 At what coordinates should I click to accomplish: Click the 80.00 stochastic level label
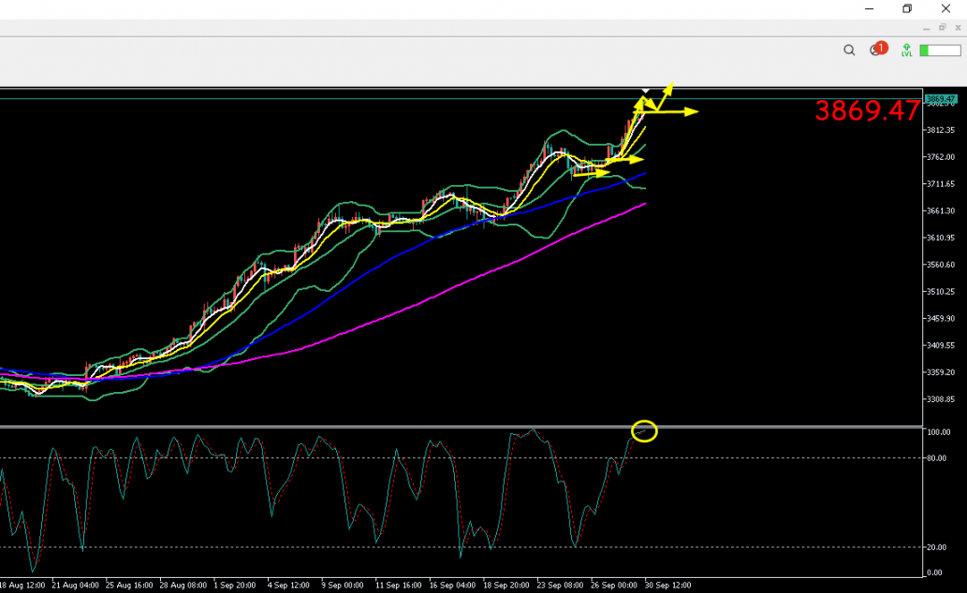[938, 458]
